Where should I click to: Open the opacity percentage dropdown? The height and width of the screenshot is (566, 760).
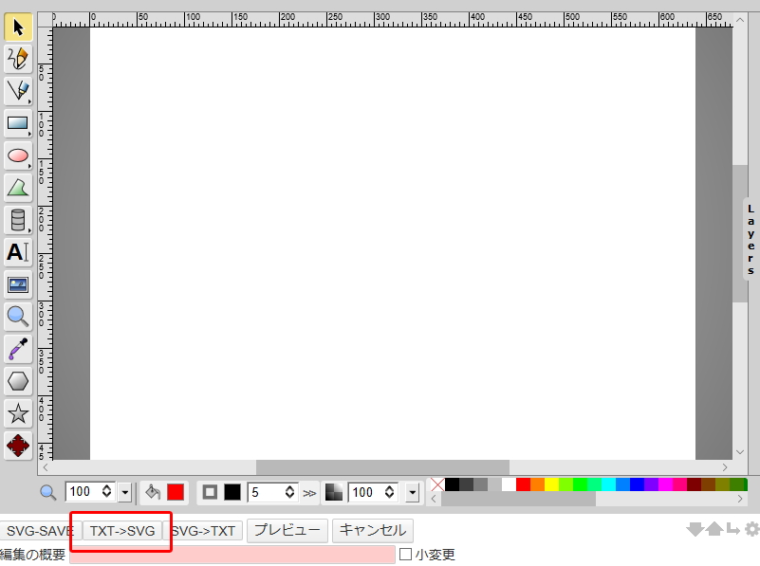click(x=412, y=492)
